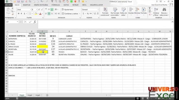Screen dimensions: 179x100
Task: Center cell text horizontally
Action: pyautogui.click(x=49, y=14)
